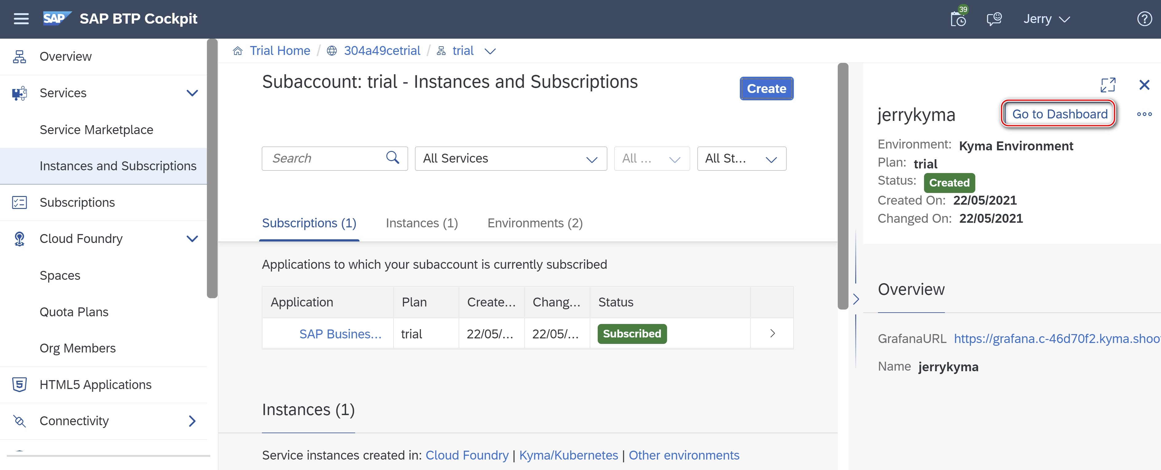Click the globe icon beside 304a49cetrial
Image resolution: width=1161 pixels, height=470 pixels.
click(x=332, y=51)
